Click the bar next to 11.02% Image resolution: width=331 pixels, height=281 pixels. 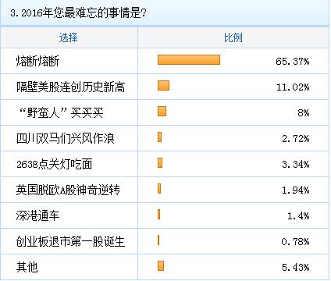pos(163,86)
